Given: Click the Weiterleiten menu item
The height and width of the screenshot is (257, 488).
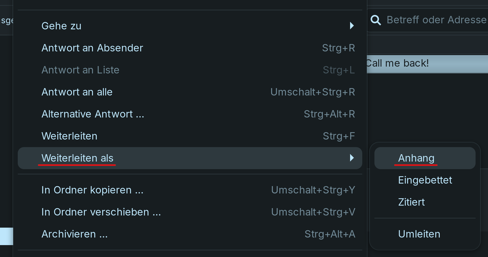Looking at the screenshot, I should (x=69, y=136).
